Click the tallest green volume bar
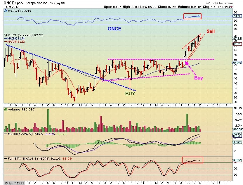243x185 pixels. 48,120
